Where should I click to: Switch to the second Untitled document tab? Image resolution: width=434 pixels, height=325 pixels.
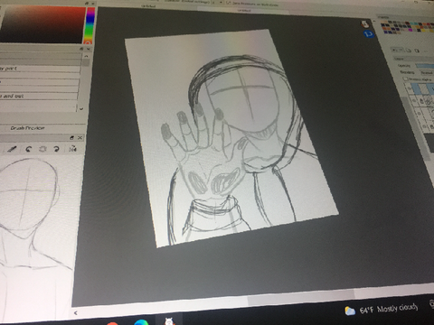[243, 10]
